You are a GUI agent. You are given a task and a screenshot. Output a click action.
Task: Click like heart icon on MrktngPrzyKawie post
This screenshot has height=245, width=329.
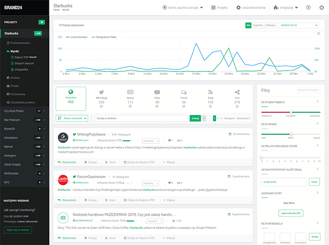pos(169,141)
